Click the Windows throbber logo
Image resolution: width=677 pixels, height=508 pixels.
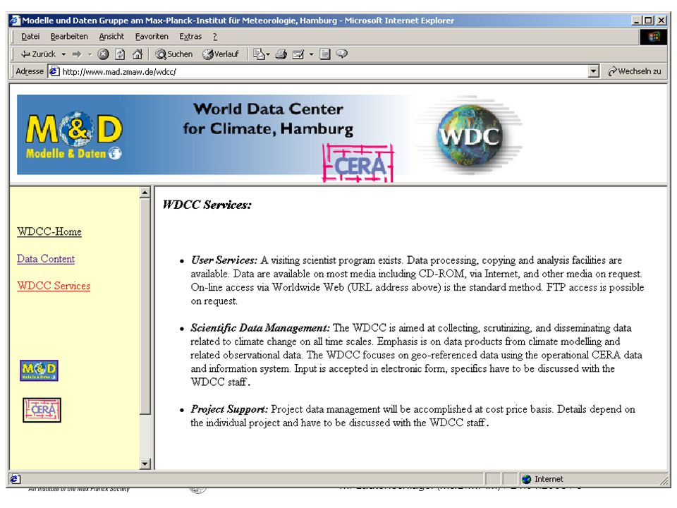[653, 37]
